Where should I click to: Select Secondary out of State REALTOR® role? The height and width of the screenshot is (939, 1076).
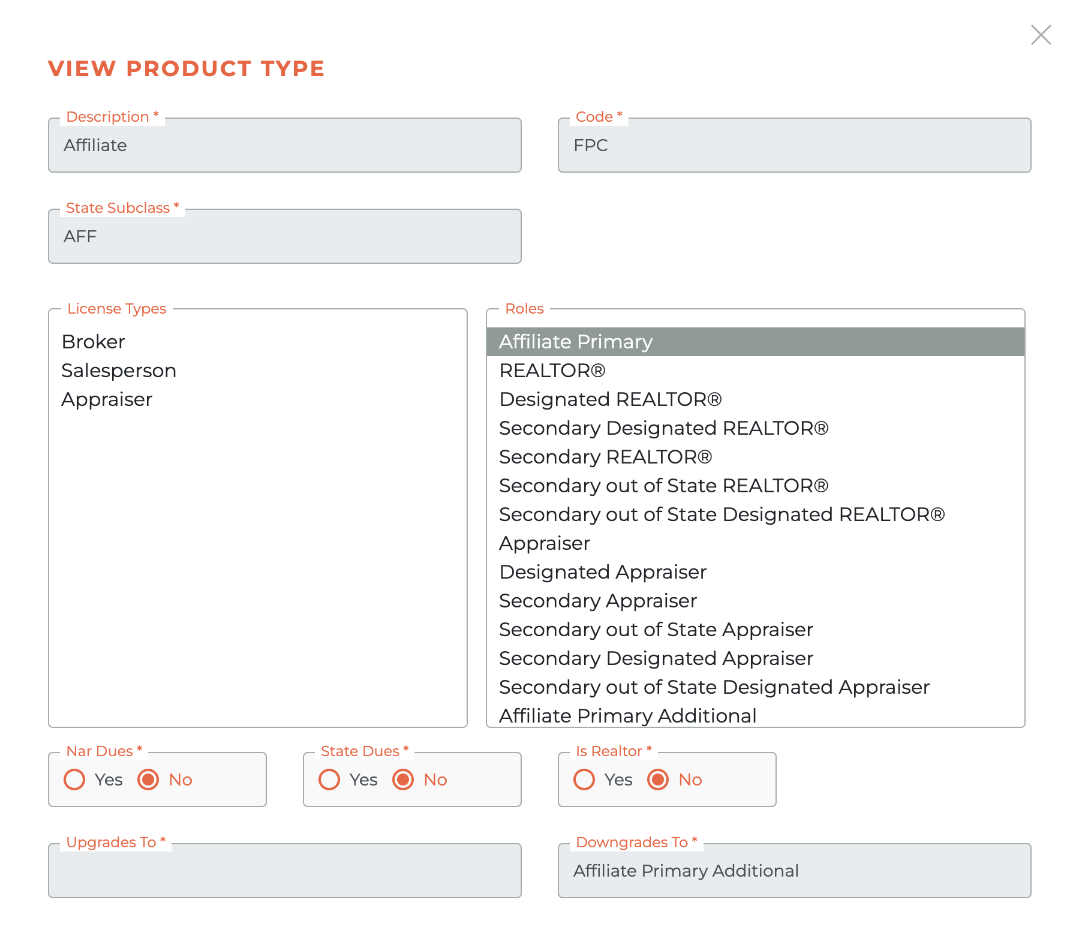coord(663,486)
